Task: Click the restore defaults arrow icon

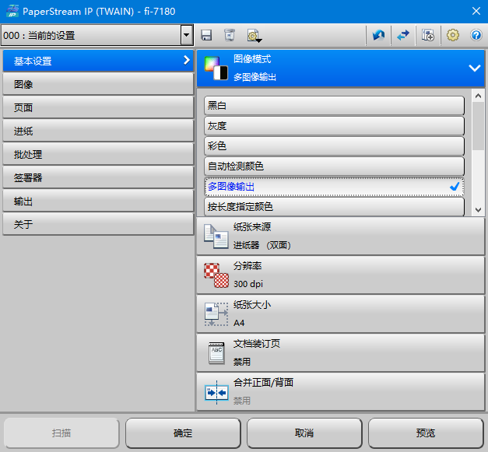Action: click(x=378, y=35)
